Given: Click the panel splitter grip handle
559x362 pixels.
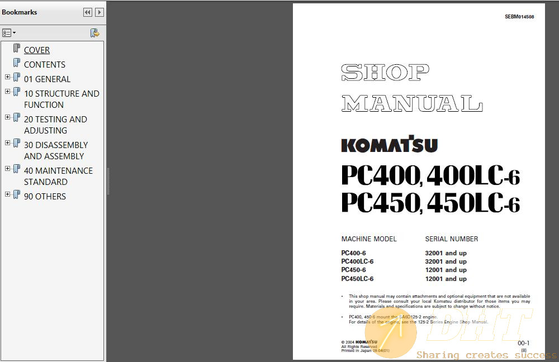Looking at the screenshot, I should [x=108, y=182].
